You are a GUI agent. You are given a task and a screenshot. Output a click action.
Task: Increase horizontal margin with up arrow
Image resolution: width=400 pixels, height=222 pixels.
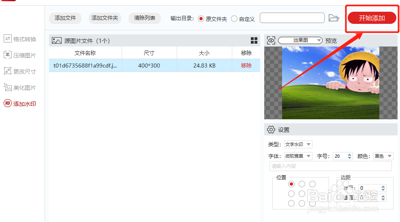(x=383, y=186)
